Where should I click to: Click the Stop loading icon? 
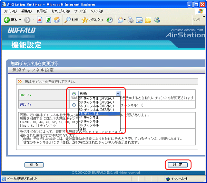click(x=40, y=20)
